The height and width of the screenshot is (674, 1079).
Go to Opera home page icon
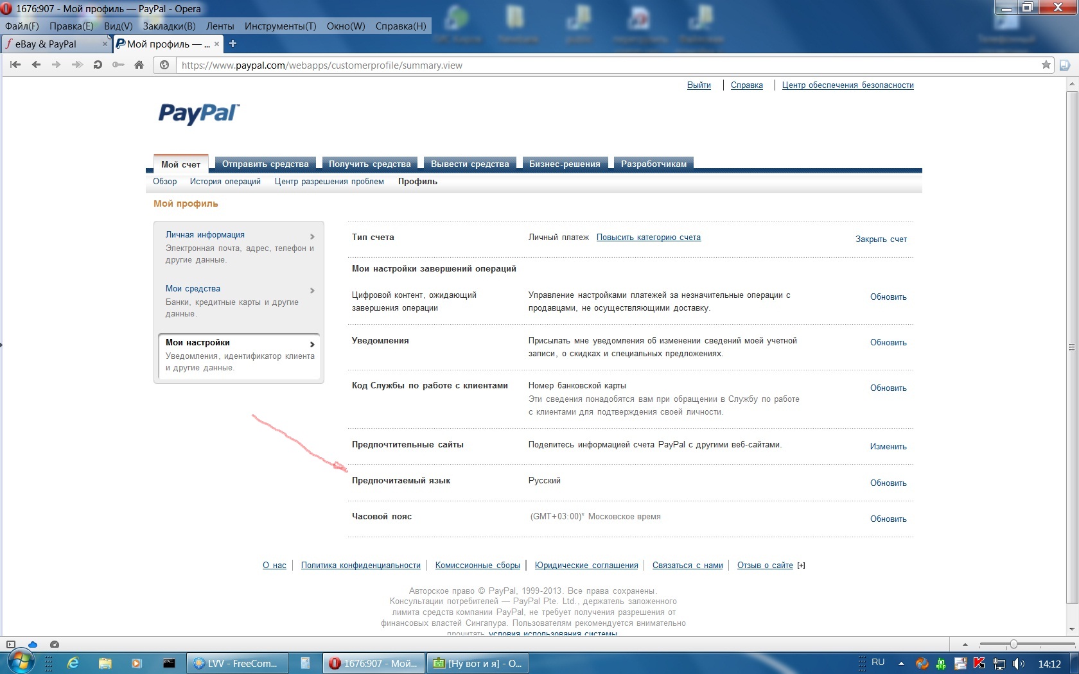(139, 65)
